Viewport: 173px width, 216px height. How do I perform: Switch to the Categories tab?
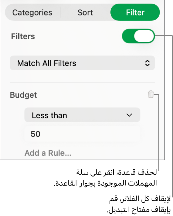(32, 13)
